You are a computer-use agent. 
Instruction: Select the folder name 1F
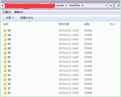click(9, 88)
